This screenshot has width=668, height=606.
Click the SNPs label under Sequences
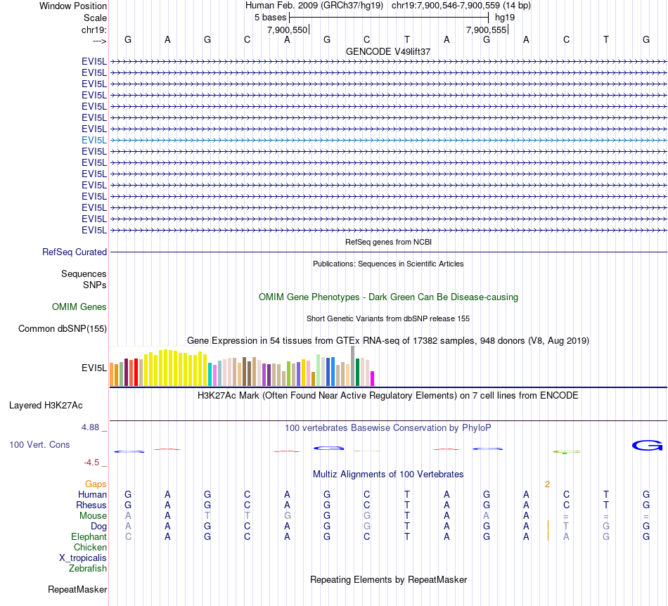click(x=95, y=285)
